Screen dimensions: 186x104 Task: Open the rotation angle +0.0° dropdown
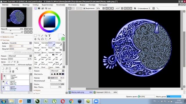[x=122, y=8]
